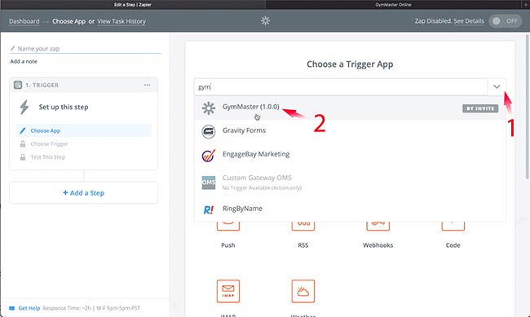This screenshot has height=317, width=530.
Task: Select GymMaster (1.0.0) from results
Action: [350, 108]
